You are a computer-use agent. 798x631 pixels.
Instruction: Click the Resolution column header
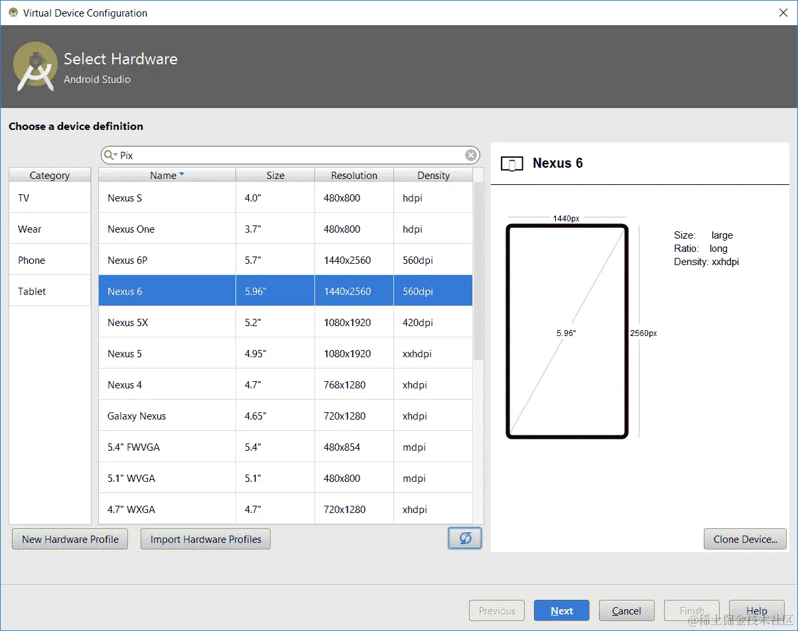point(354,175)
